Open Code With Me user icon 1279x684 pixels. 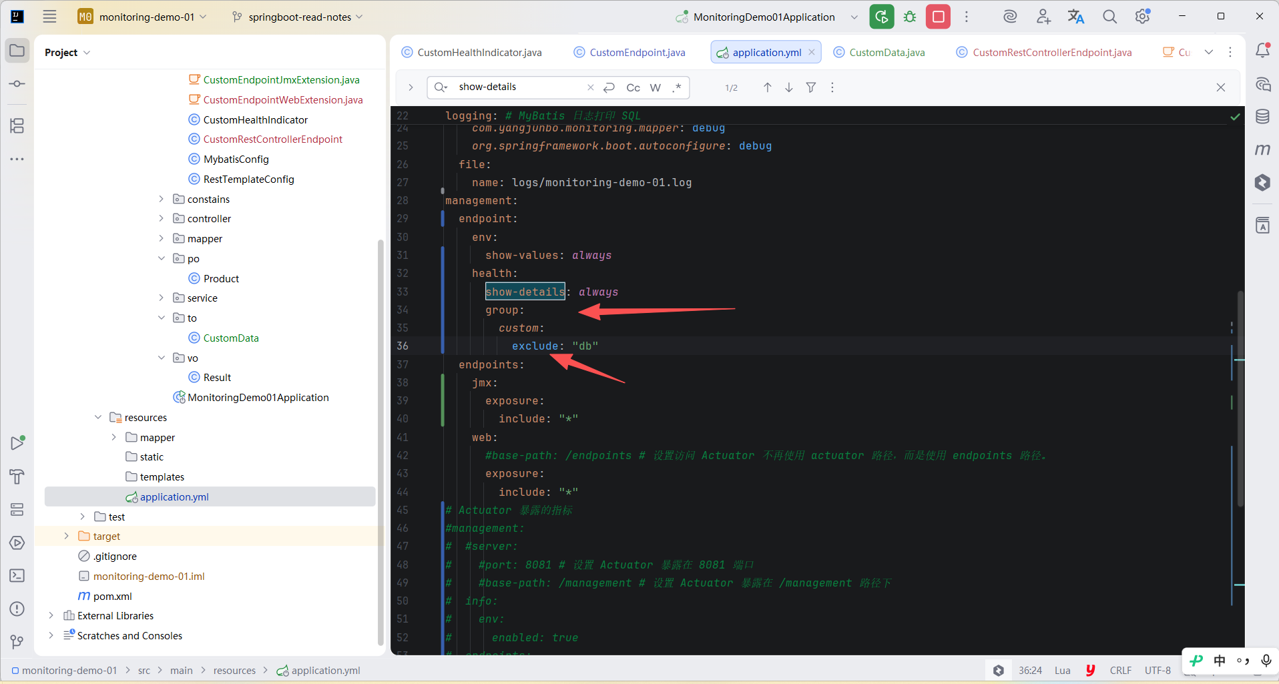[x=1043, y=17]
